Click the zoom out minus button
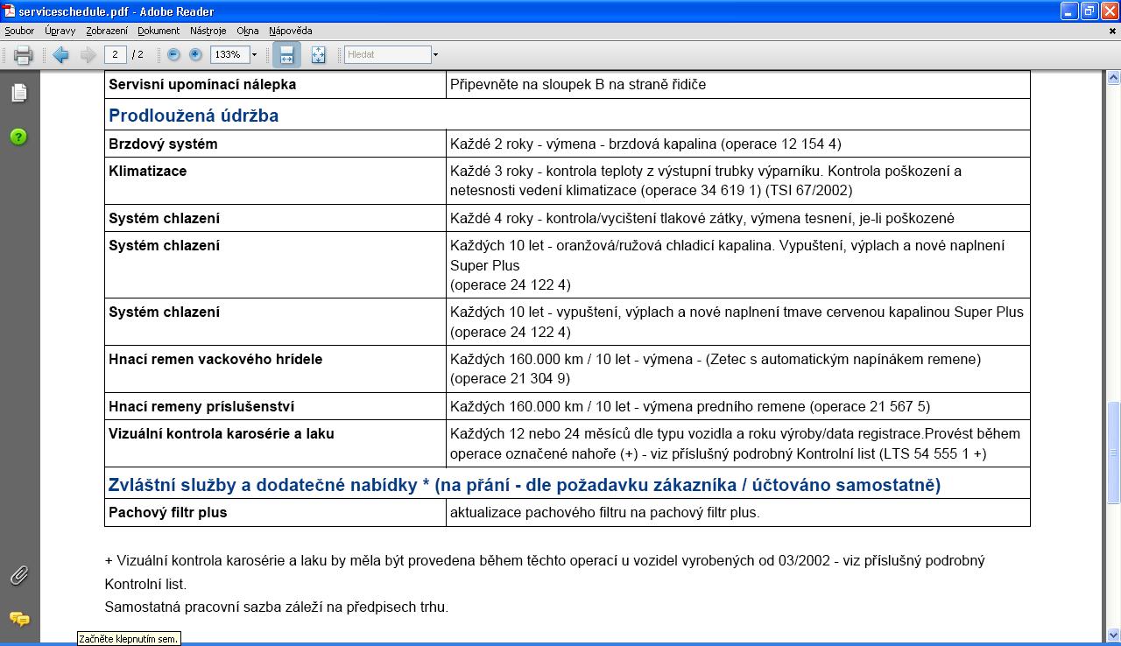1121x646 pixels. point(173,54)
